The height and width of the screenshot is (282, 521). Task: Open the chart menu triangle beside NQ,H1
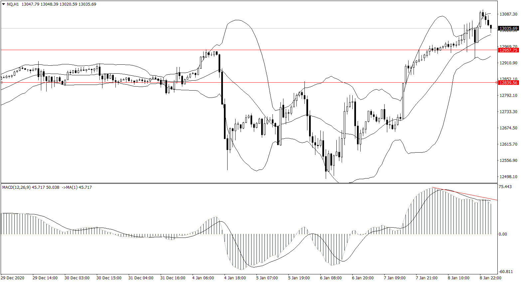[x=3, y=4]
